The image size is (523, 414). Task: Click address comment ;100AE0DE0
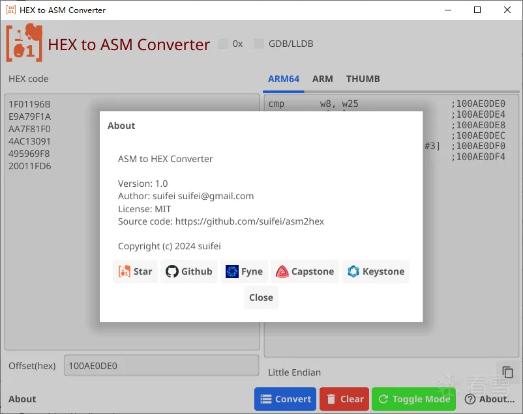click(478, 104)
